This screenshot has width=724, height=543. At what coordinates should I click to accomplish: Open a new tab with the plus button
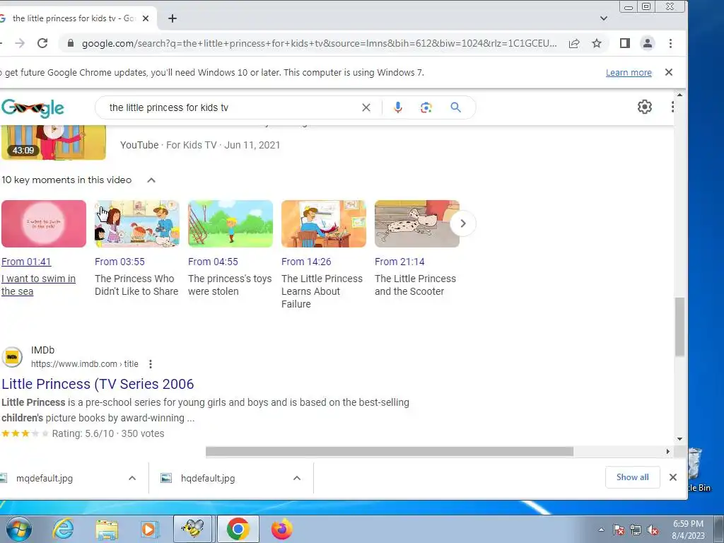173,18
